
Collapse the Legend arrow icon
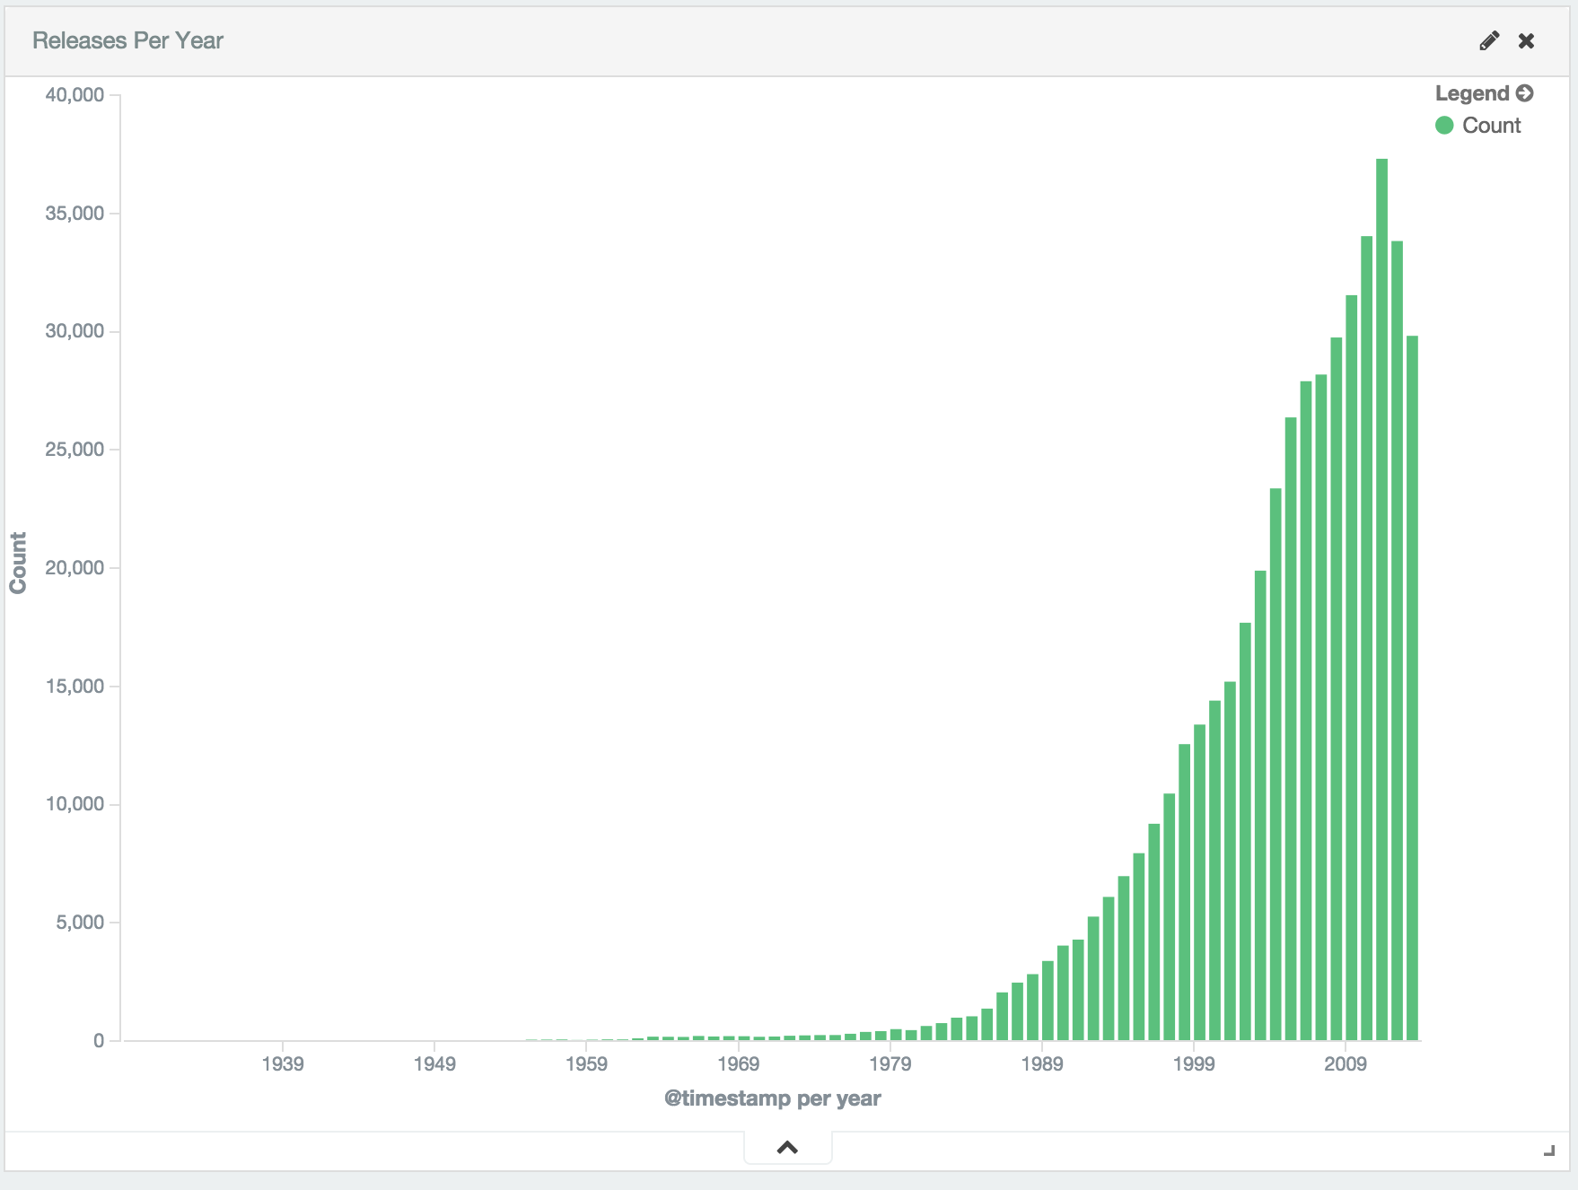tap(1524, 92)
